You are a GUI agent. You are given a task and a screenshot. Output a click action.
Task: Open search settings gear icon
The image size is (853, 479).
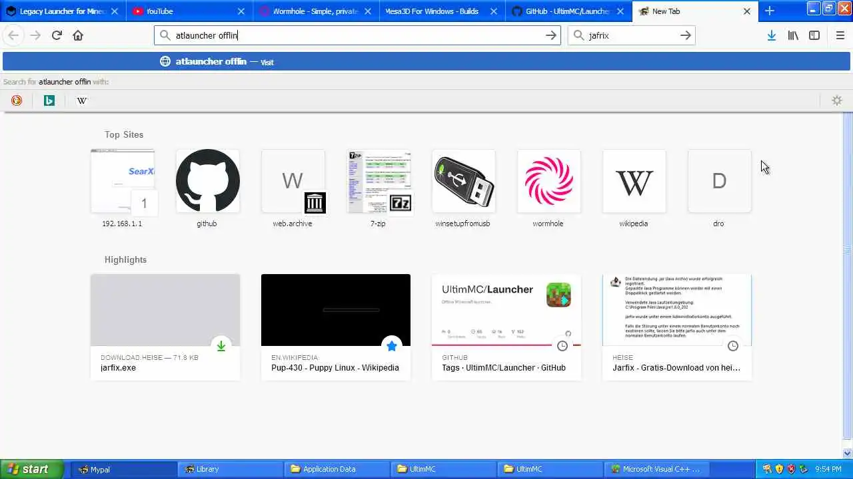(x=837, y=100)
